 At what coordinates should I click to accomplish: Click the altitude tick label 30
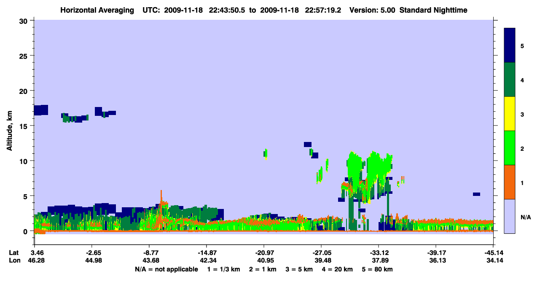point(24,21)
